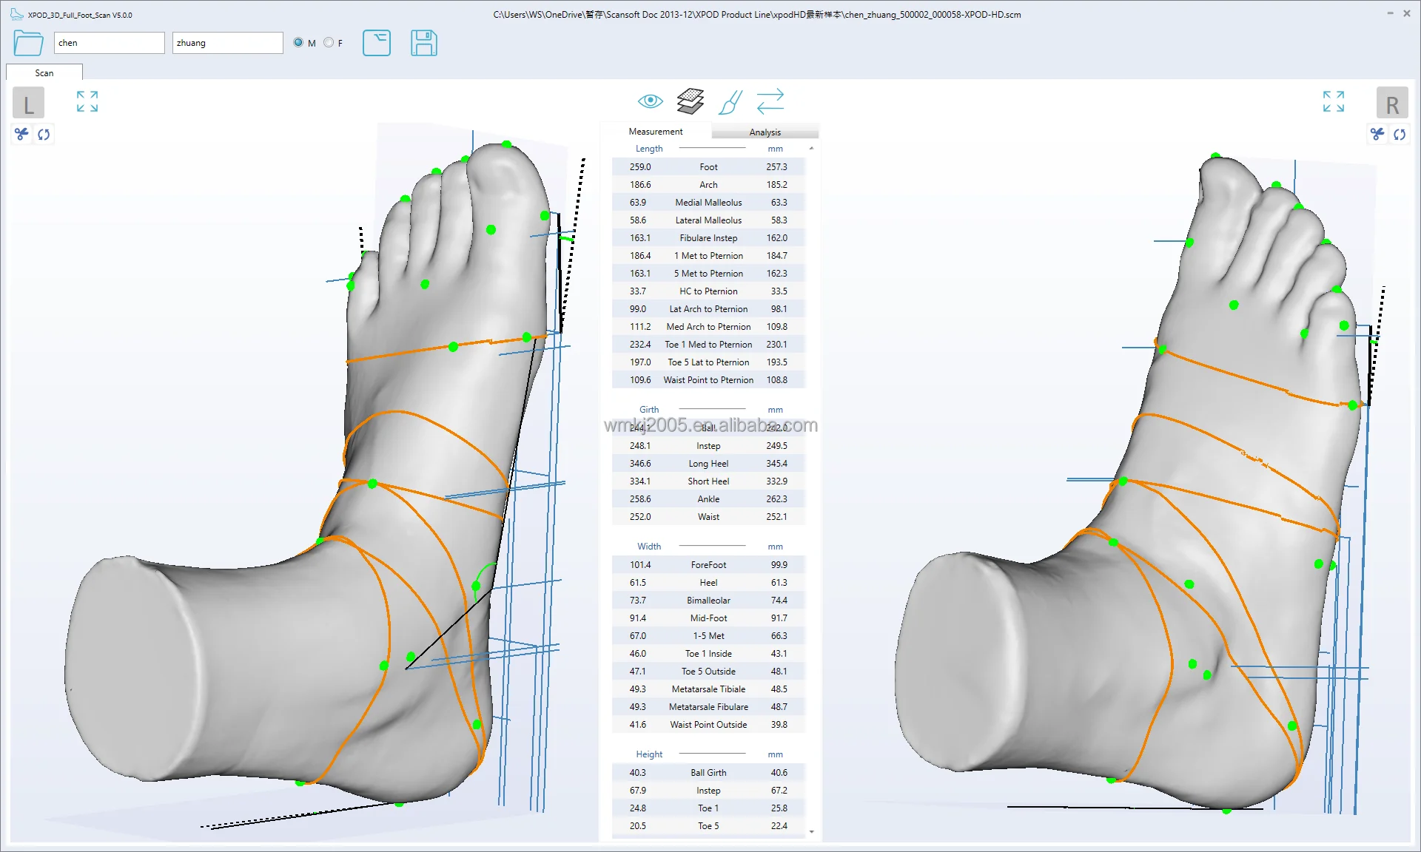
Task: Select the Lateral Malleolus row
Action: 708,220
